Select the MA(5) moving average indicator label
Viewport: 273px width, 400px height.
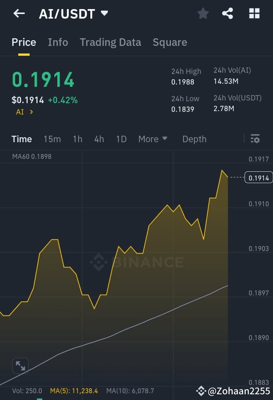click(74, 391)
